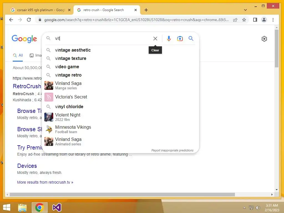Choose Violent Night 2022 film suggestion
This screenshot has width=284, height=213.
[121, 117]
